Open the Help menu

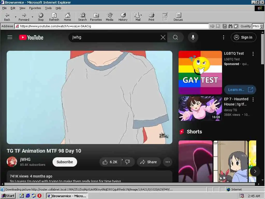point(58,8)
